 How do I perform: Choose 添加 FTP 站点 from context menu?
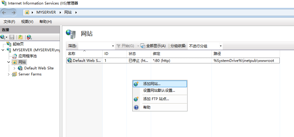click(156, 99)
